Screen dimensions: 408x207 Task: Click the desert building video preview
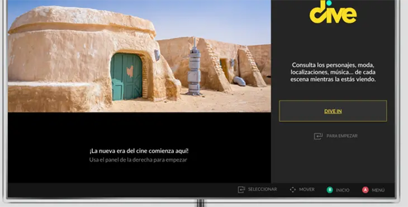(140, 56)
